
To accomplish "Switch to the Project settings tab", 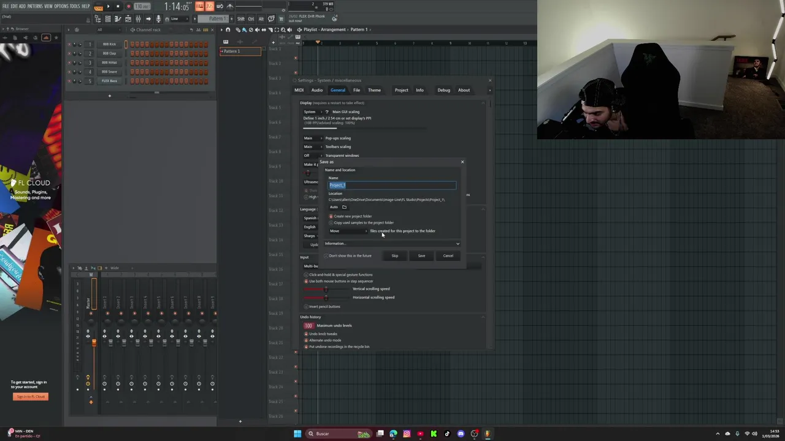I will [401, 90].
